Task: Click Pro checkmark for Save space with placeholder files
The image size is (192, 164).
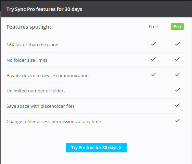Action: (177, 105)
